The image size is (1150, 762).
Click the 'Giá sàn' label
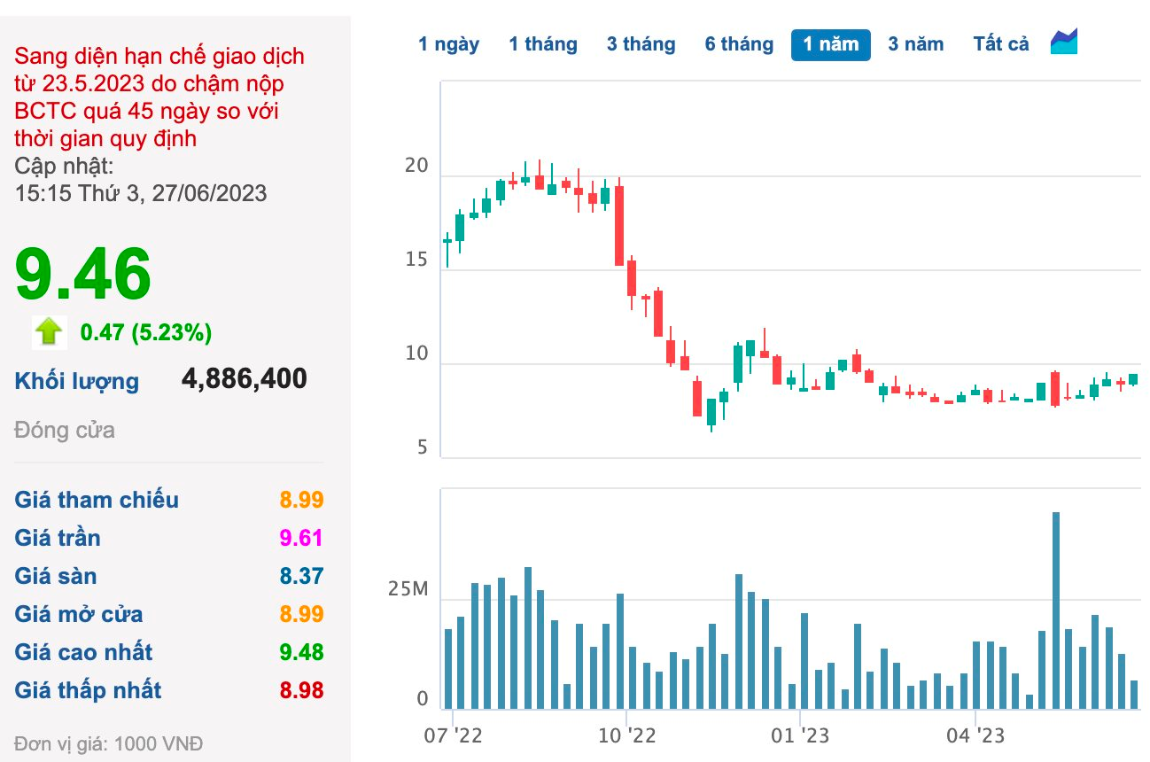pyautogui.click(x=56, y=576)
